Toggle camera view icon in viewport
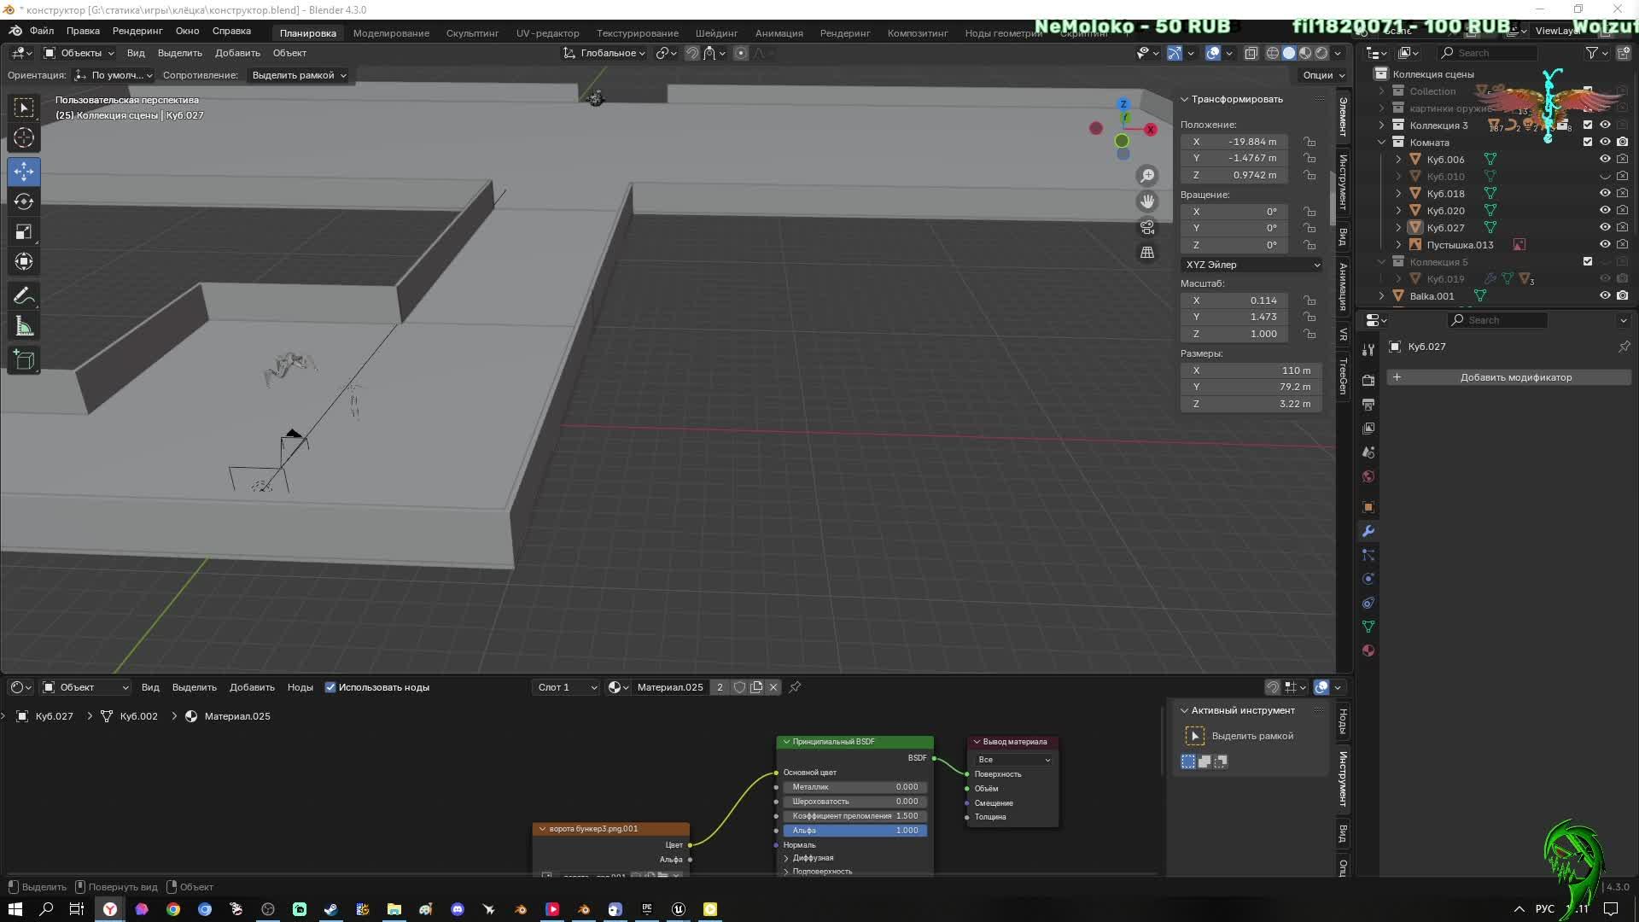Viewport: 1639px width, 922px height. [x=1147, y=228]
